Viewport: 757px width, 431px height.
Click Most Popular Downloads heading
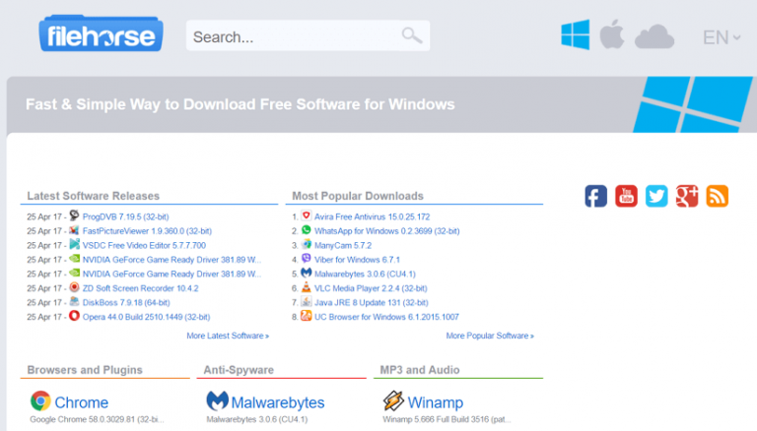[358, 196]
